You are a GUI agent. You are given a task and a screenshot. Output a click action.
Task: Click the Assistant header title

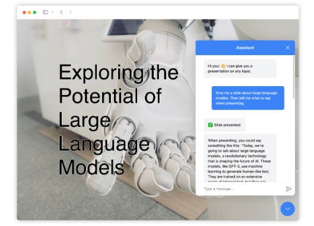coord(245,47)
